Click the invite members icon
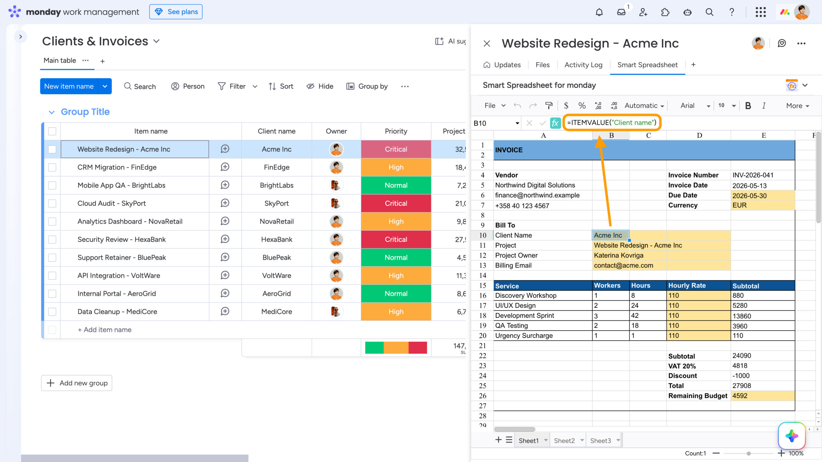The image size is (822, 462). tap(643, 12)
